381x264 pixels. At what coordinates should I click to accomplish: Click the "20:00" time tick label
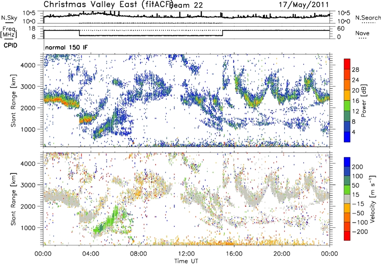point(281,254)
